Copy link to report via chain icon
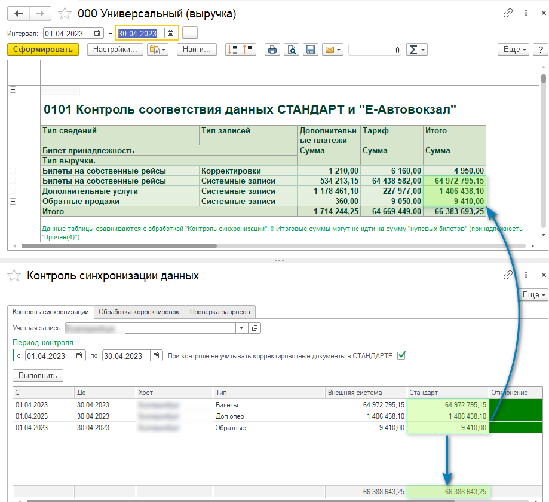 click(508, 13)
